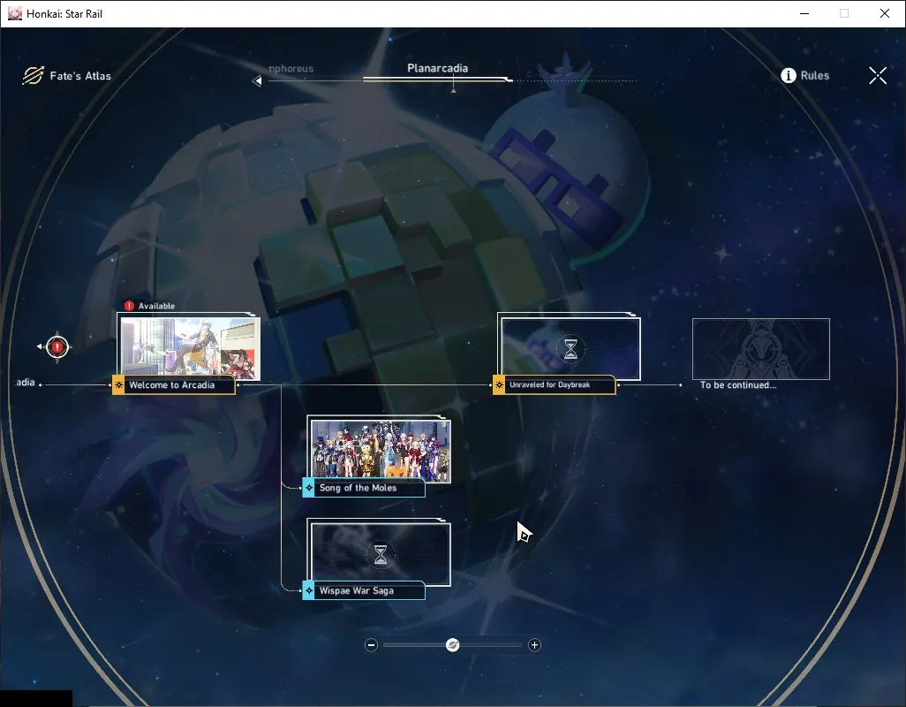906x707 pixels.
Task: Open the Song of the Moles thumbnail
Action: pyautogui.click(x=381, y=452)
